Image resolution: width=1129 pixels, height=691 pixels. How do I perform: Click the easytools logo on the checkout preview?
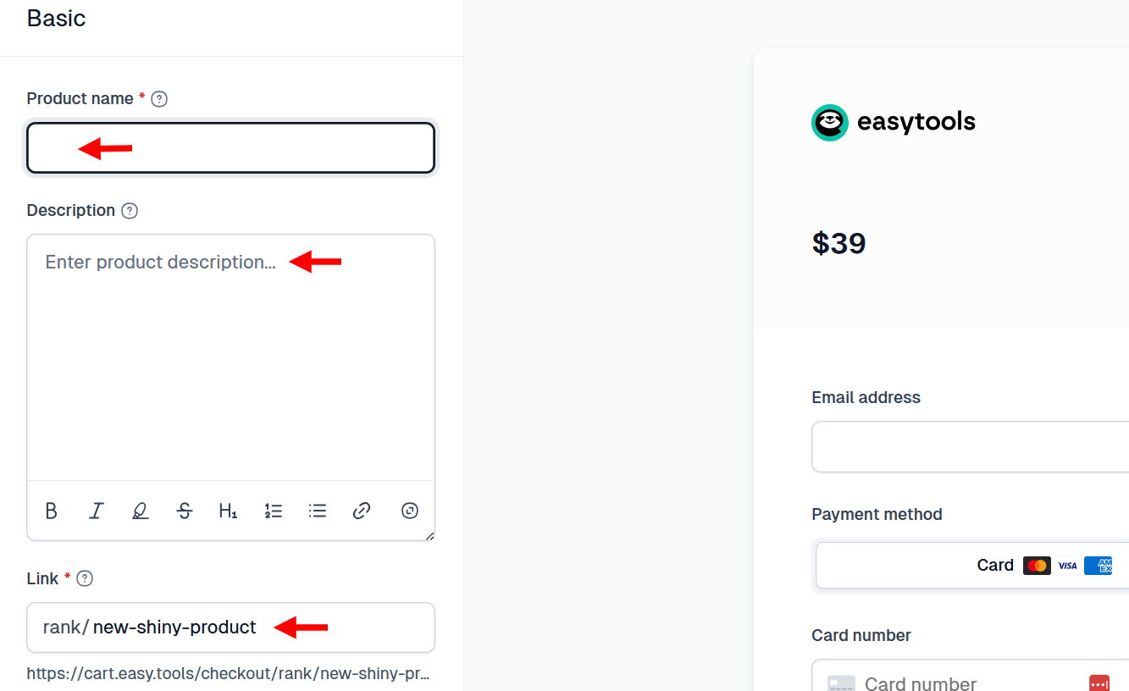click(x=829, y=122)
